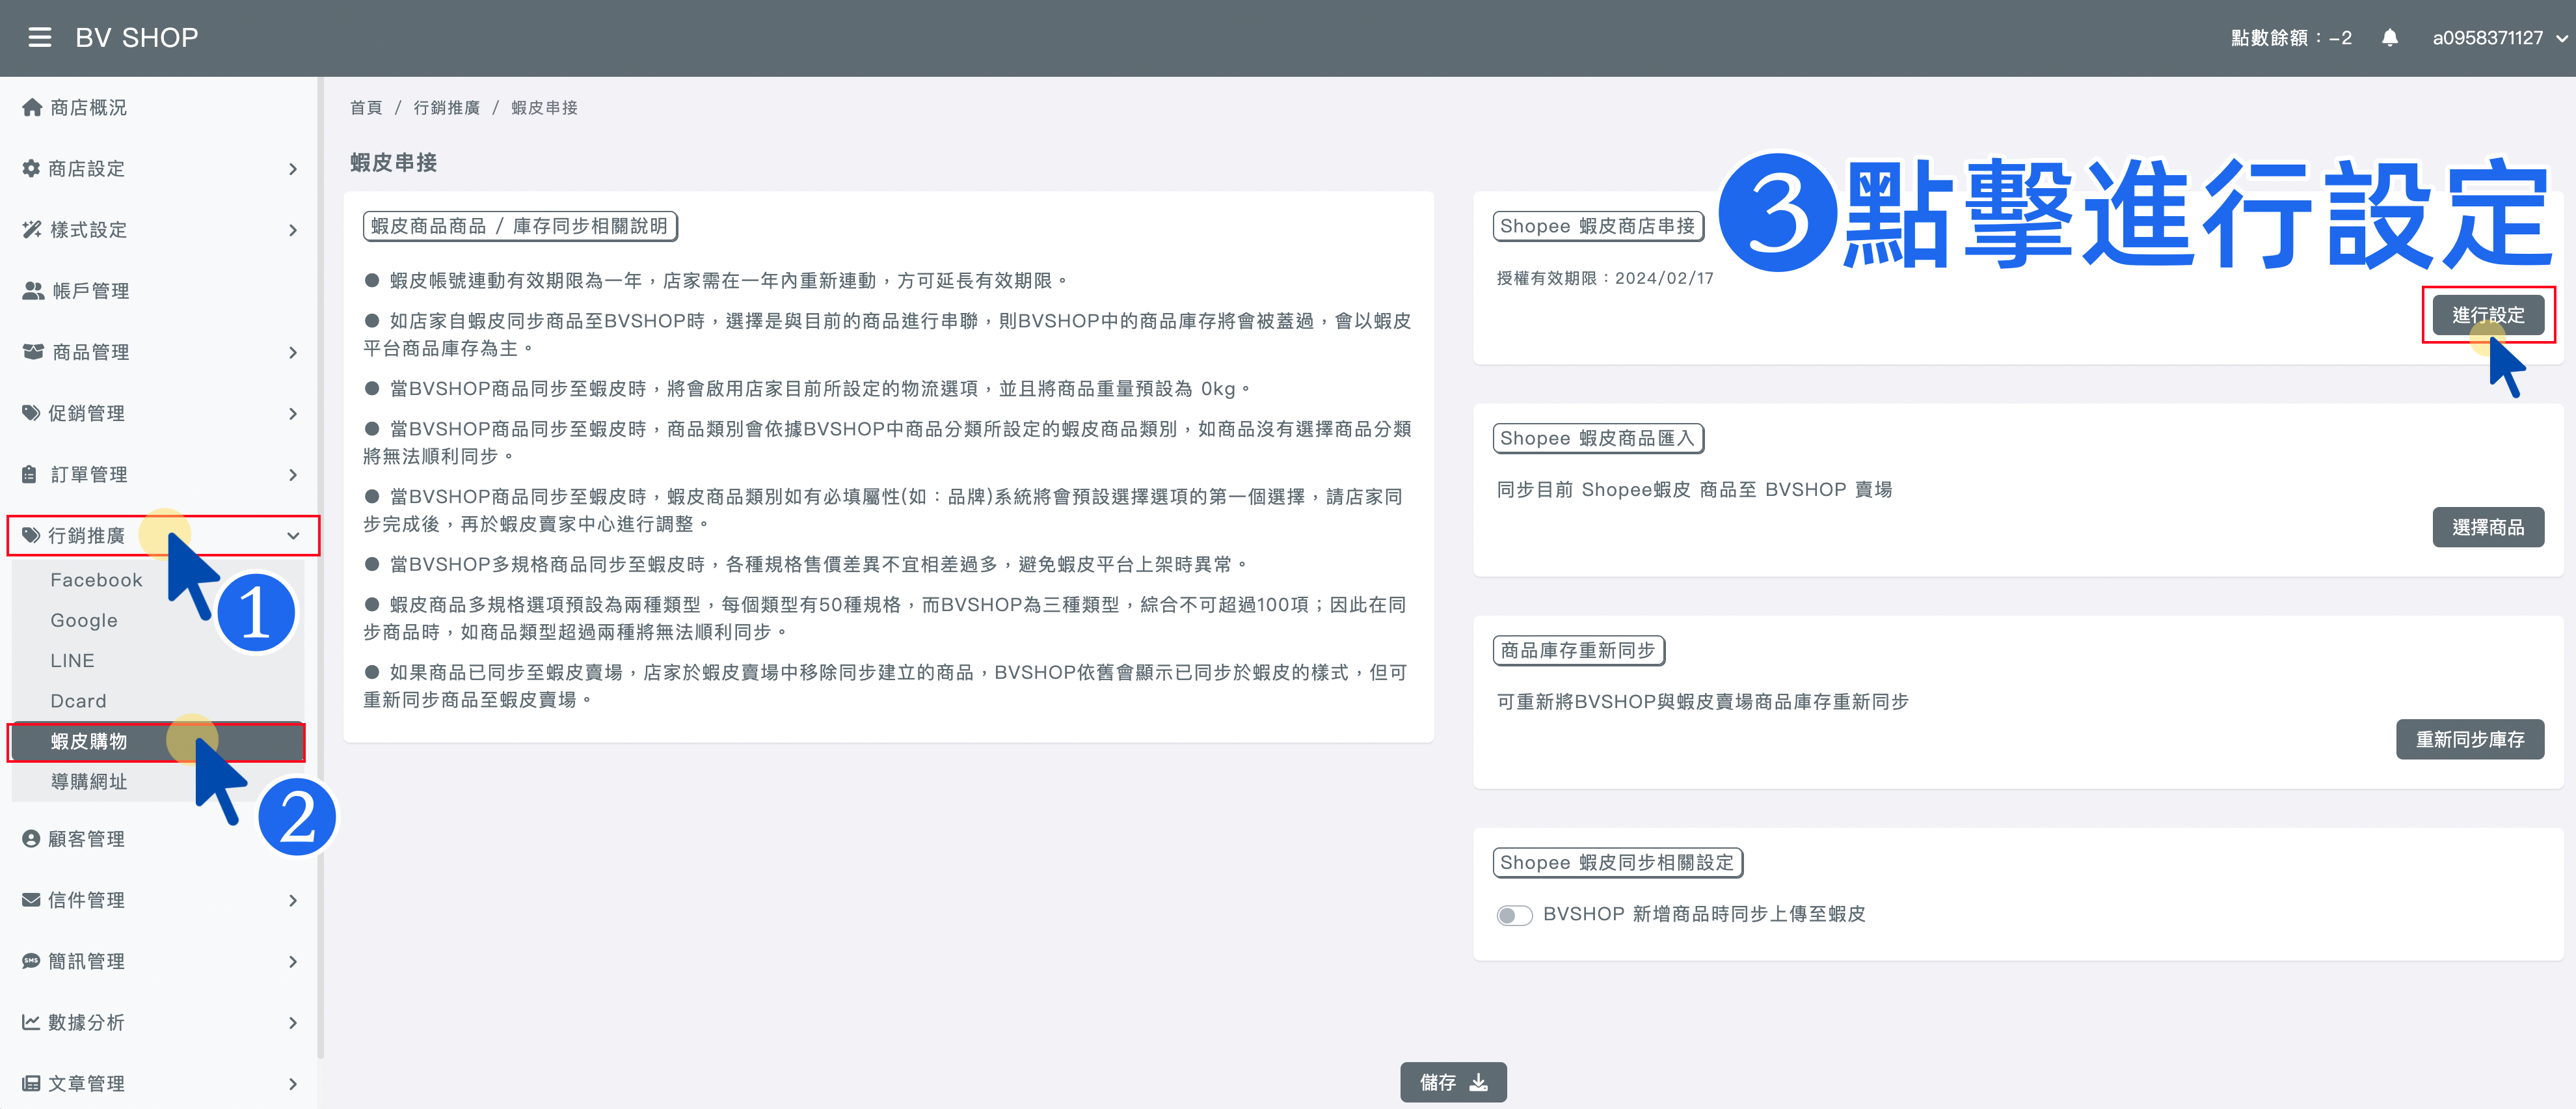Click the gear icon beside 商店設定

click(31, 168)
